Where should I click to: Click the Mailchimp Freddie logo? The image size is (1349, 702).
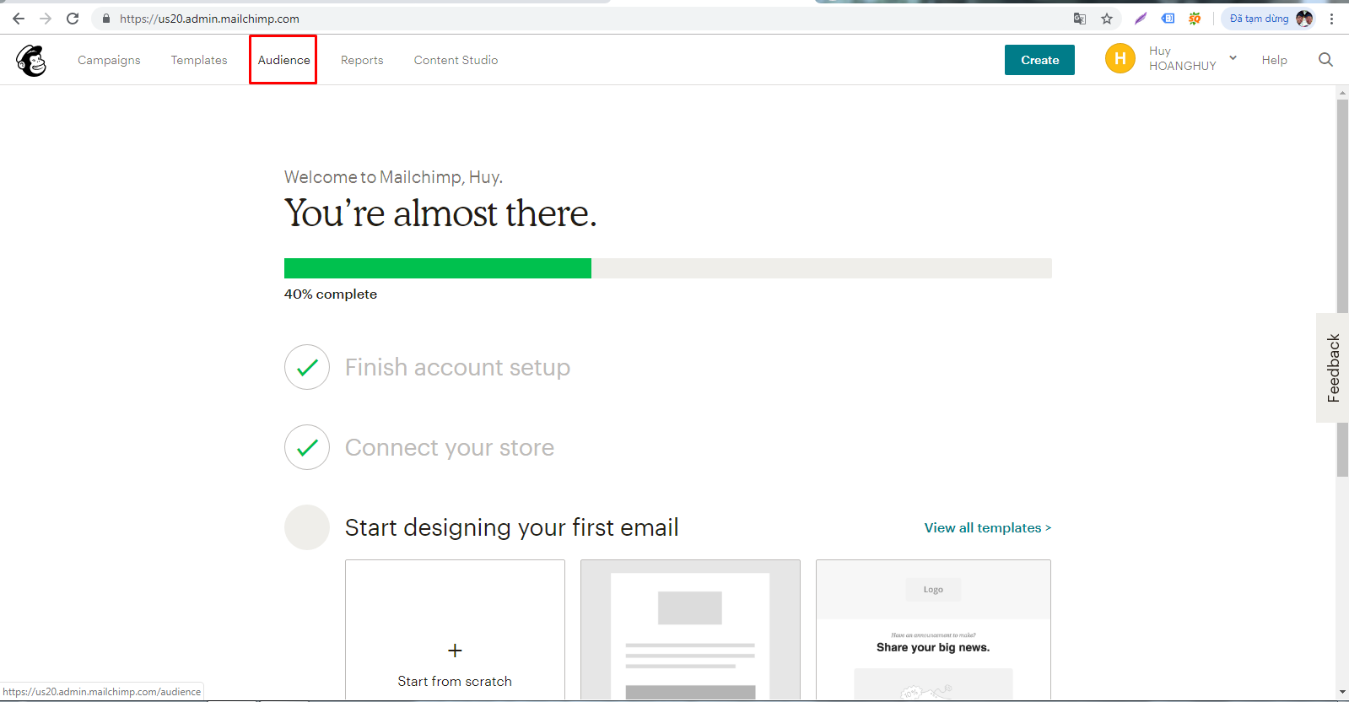31,61
